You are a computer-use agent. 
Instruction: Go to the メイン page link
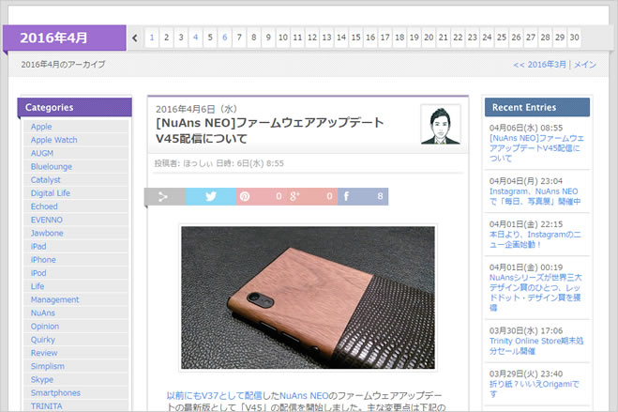click(584, 64)
